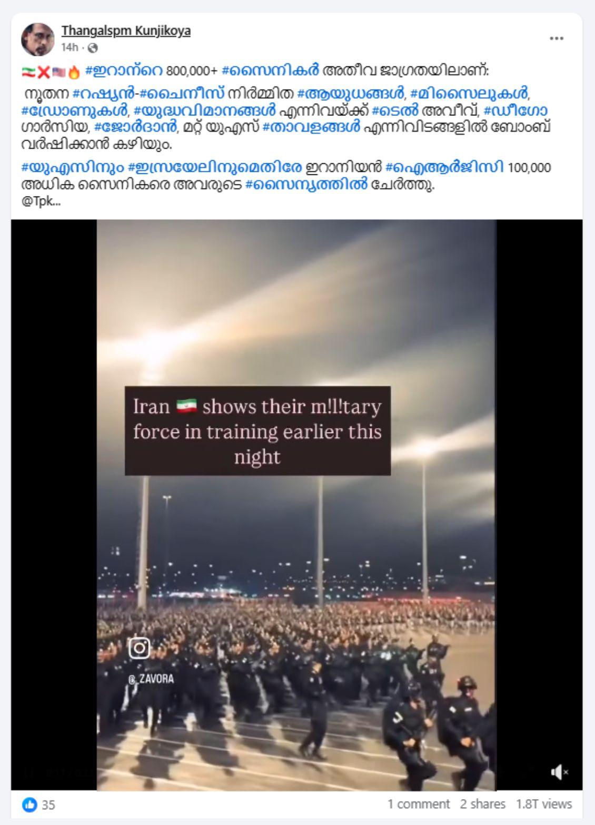This screenshot has height=825, width=595.
Task: Open the #ഡ്രോണുകൾ hashtag
Action: click(x=74, y=111)
